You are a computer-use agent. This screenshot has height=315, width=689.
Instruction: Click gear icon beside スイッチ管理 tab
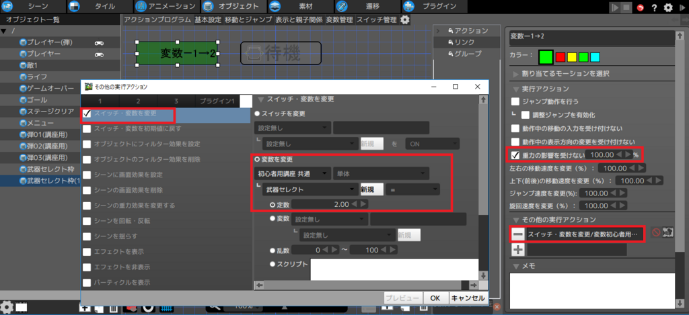pyautogui.click(x=404, y=19)
